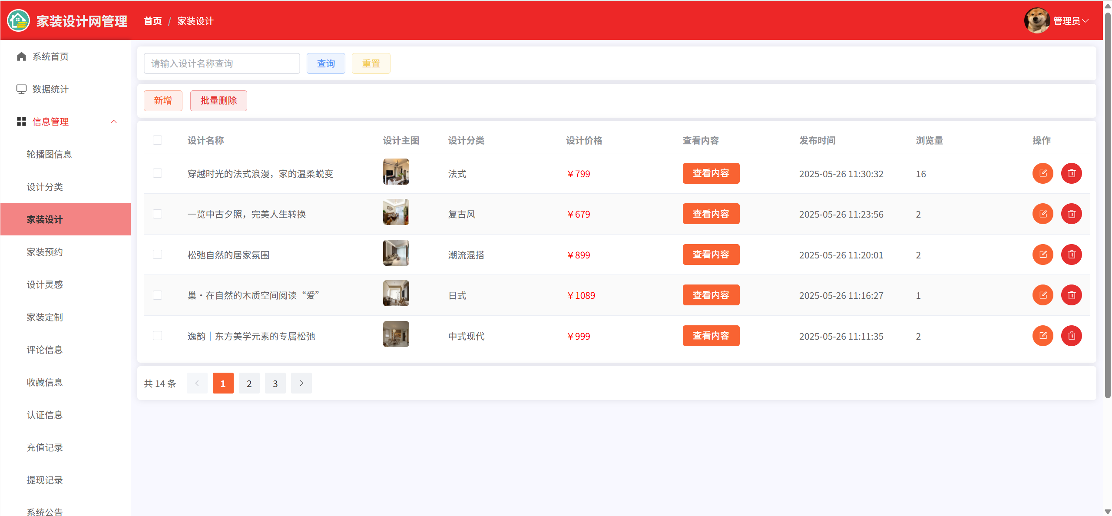The image size is (1112, 516).
Task: Click the home icon beside 系统首页
Action: pos(21,56)
